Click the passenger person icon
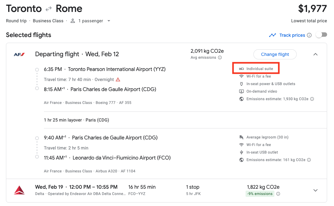This screenshot has width=334, height=206. tap(72, 21)
